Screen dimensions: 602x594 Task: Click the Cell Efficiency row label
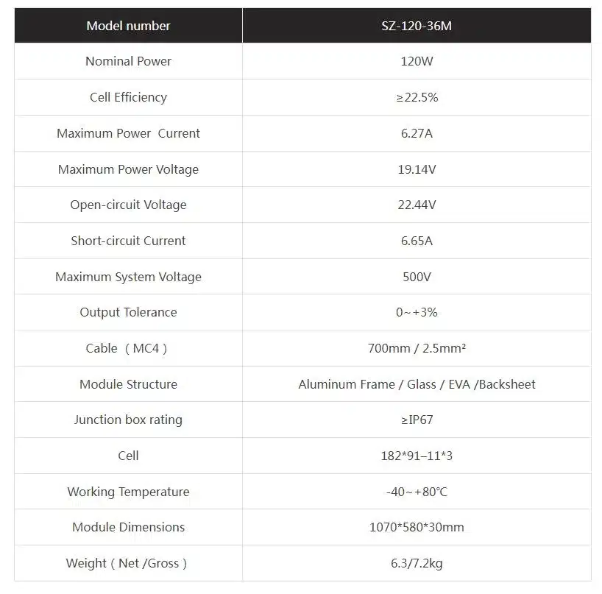(x=128, y=97)
